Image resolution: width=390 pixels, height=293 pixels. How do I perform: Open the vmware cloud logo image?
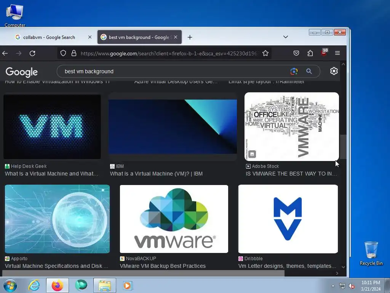pos(174,219)
